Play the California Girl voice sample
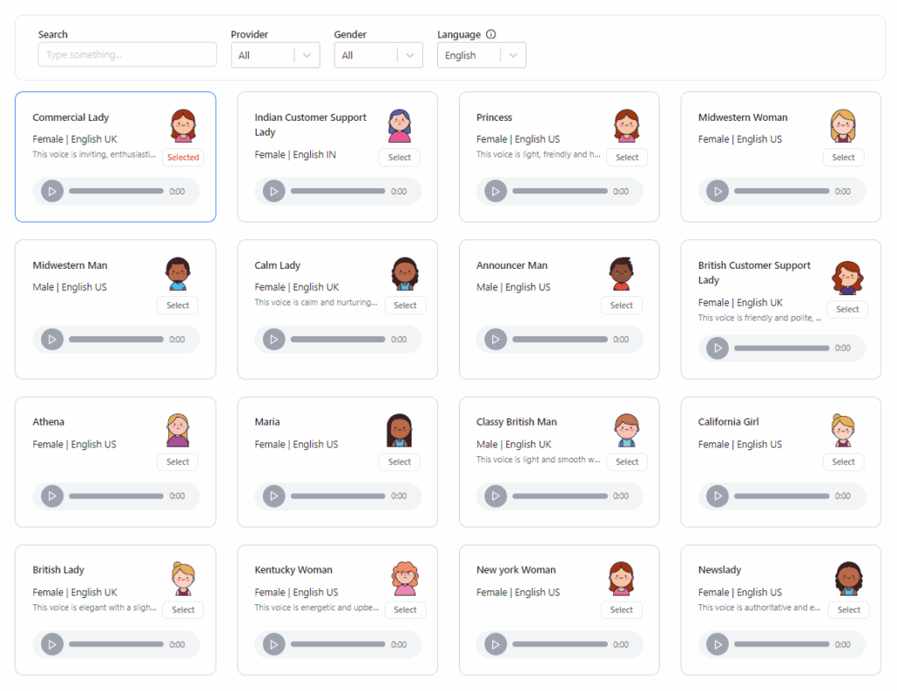The width and height of the screenshot is (897, 691). tap(717, 496)
